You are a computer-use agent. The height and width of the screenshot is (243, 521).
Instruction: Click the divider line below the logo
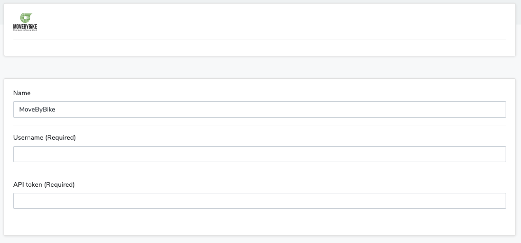click(259, 39)
